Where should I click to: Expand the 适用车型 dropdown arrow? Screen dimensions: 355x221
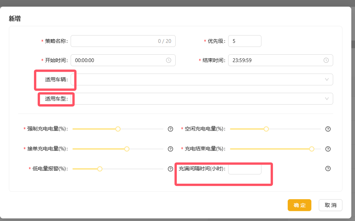327,99
